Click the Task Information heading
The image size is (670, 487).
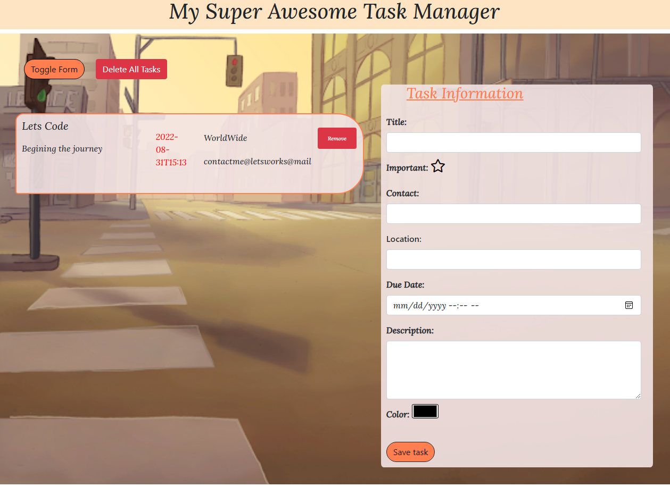click(x=465, y=94)
